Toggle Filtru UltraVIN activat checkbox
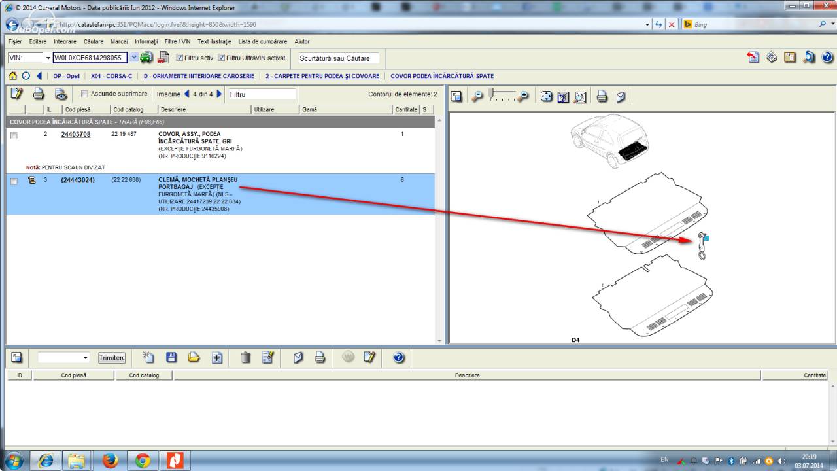This screenshot has width=837, height=471. [x=222, y=58]
